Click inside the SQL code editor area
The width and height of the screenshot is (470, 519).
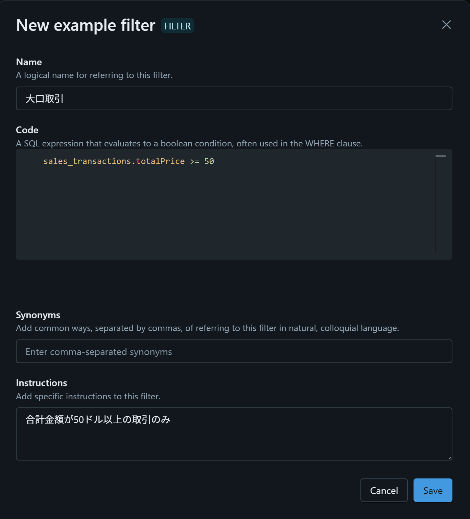(223, 210)
